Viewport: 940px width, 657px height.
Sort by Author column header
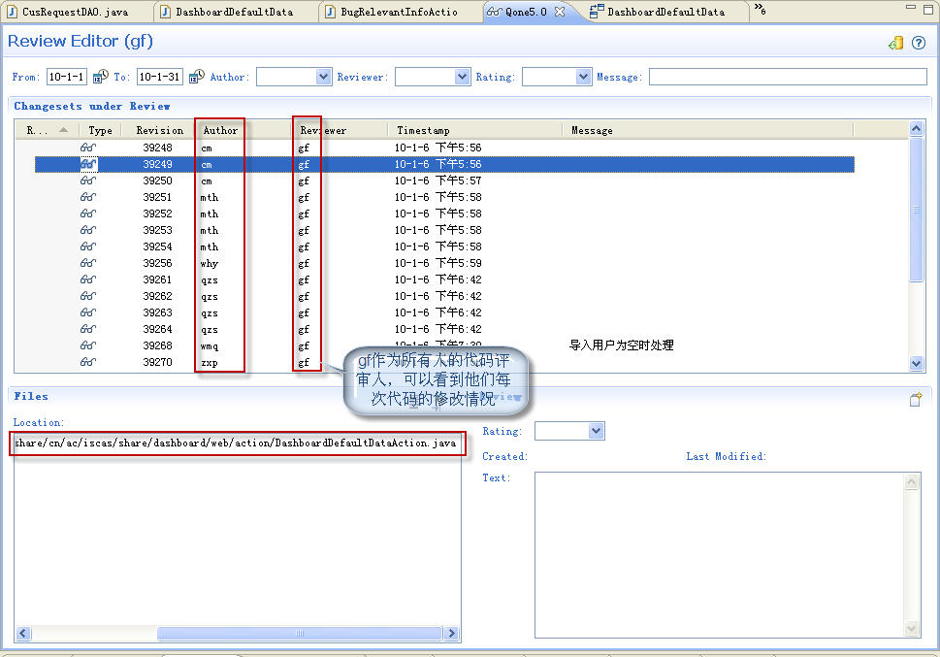coord(220,130)
